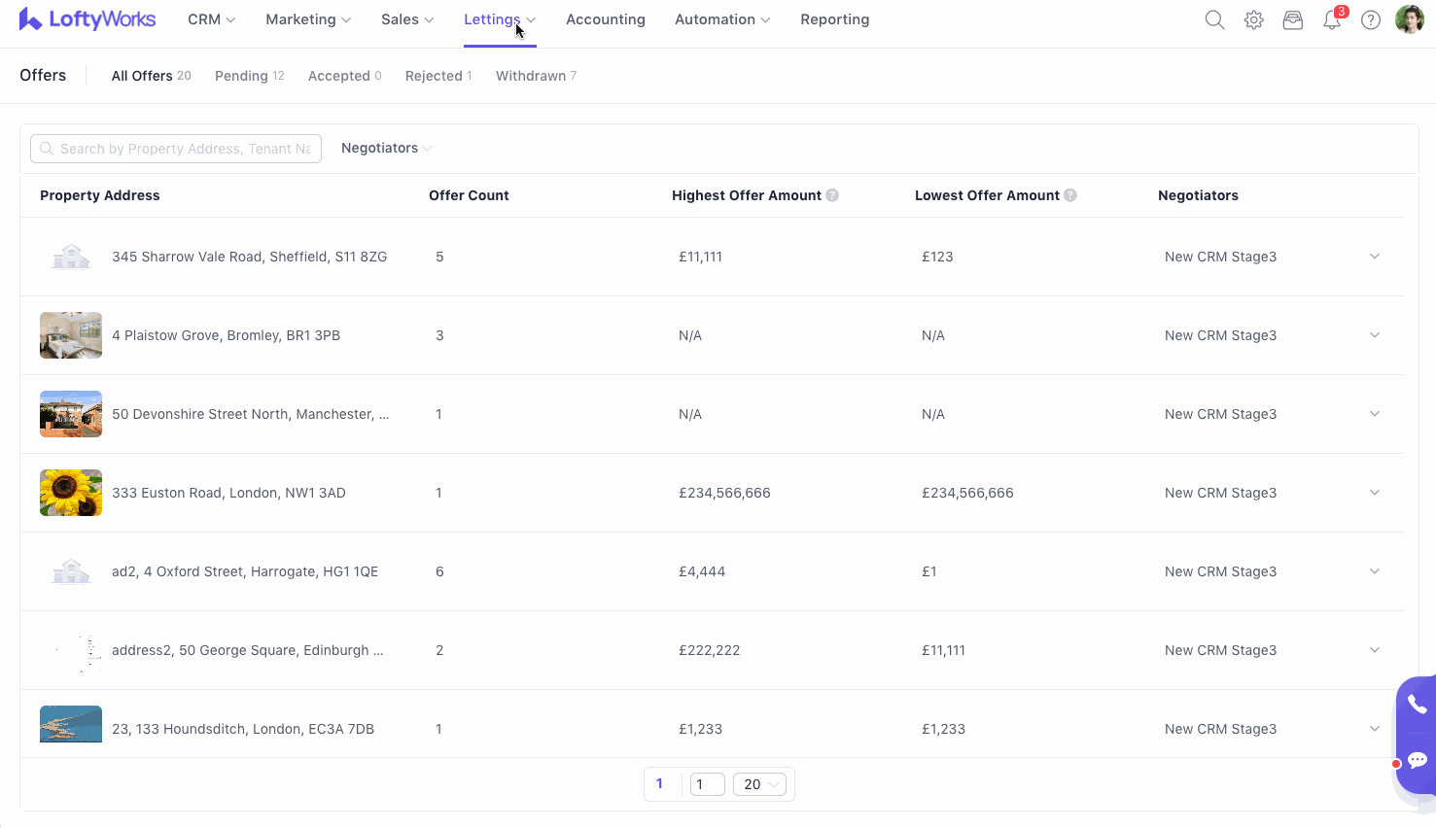The height and width of the screenshot is (828, 1436).
Task: Open the settings gear icon
Action: click(x=1254, y=19)
